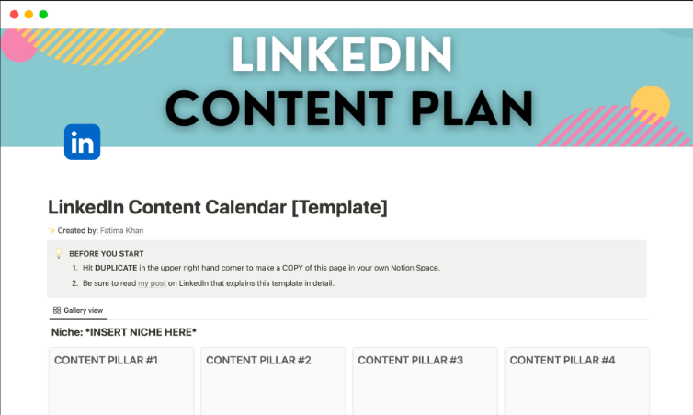Open the CONTENT PILLAR #4 card
Screen dimensions: 693x415
coord(577,381)
